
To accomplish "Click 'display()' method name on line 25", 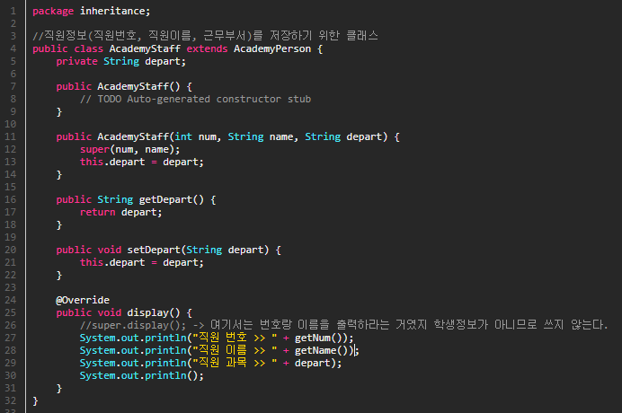I will point(154,312).
